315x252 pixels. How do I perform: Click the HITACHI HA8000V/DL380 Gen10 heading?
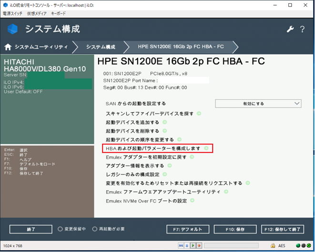coord(45,65)
